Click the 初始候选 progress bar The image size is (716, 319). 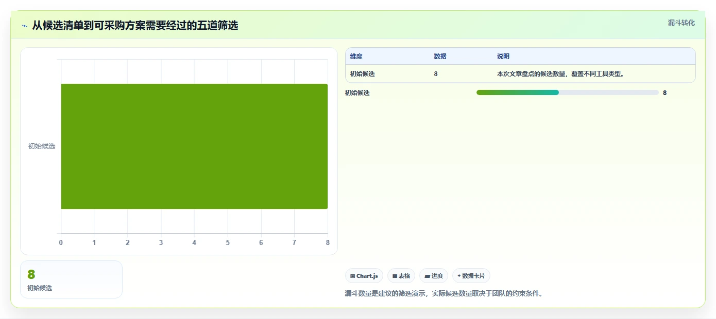[567, 92]
